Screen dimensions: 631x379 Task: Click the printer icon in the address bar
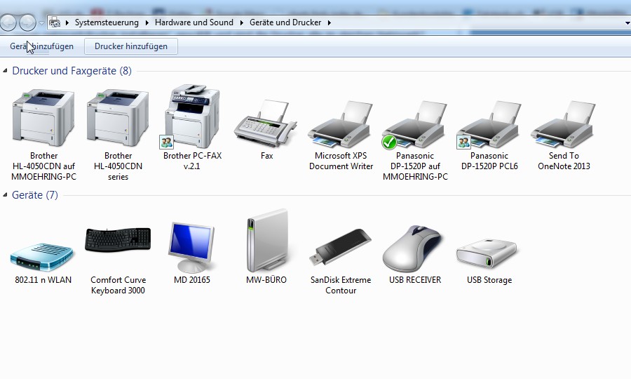(x=55, y=22)
